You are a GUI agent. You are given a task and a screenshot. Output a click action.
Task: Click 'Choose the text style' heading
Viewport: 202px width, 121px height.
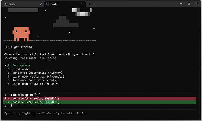click(49, 55)
